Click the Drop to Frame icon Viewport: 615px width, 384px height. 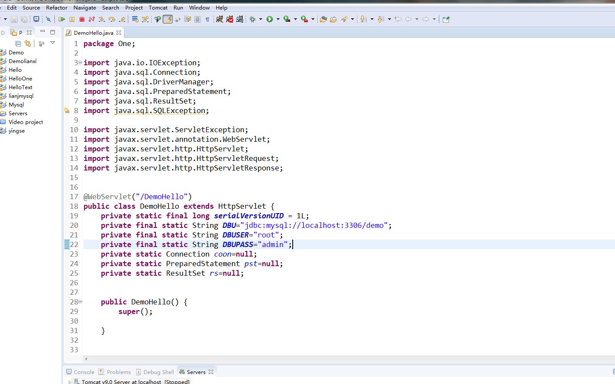point(135,19)
